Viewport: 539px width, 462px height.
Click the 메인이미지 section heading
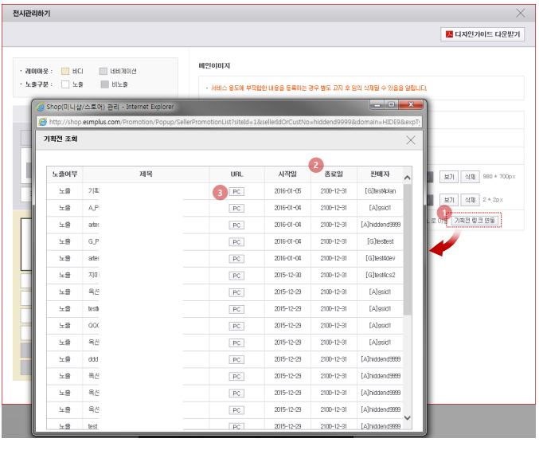(214, 65)
